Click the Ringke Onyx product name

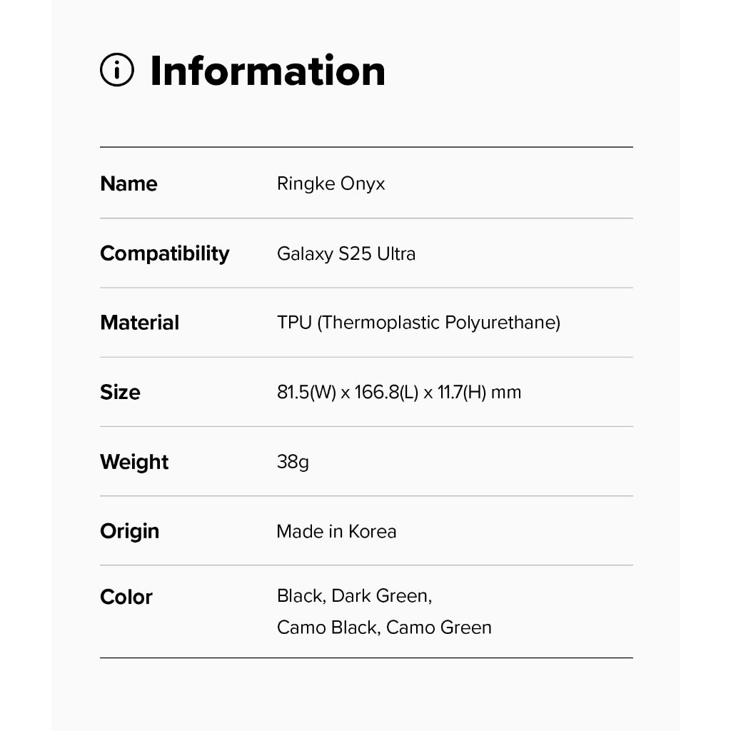pyautogui.click(x=331, y=184)
